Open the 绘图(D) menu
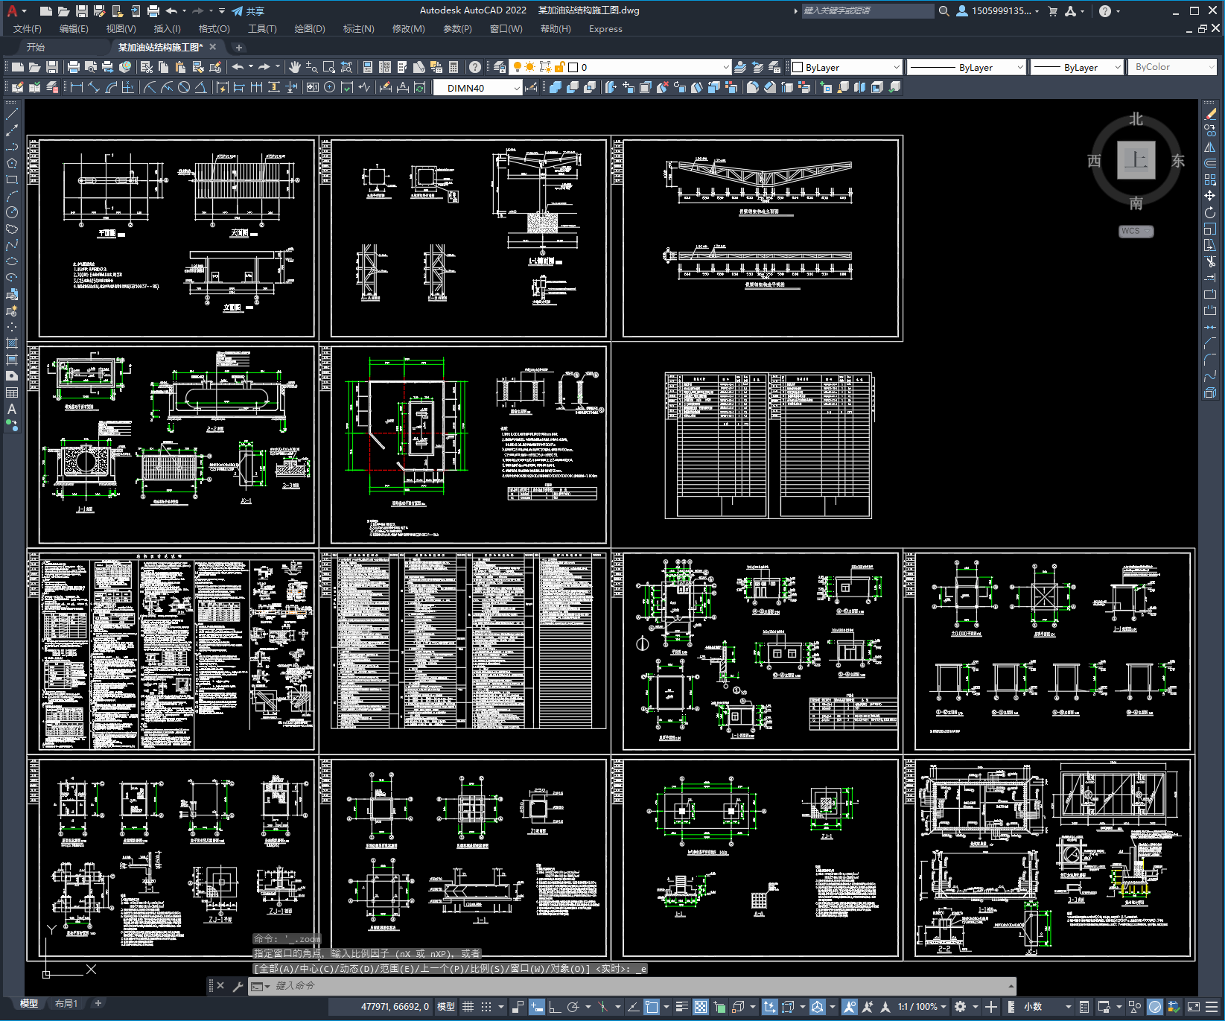Image resolution: width=1225 pixels, height=1021 pixels. 310,29
